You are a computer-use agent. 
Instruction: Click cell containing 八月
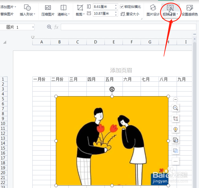click(168, 79)
